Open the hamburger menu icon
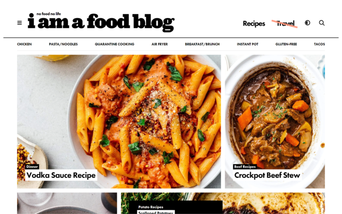This screenshot has width=342, height=214. [x=19, y=23]
